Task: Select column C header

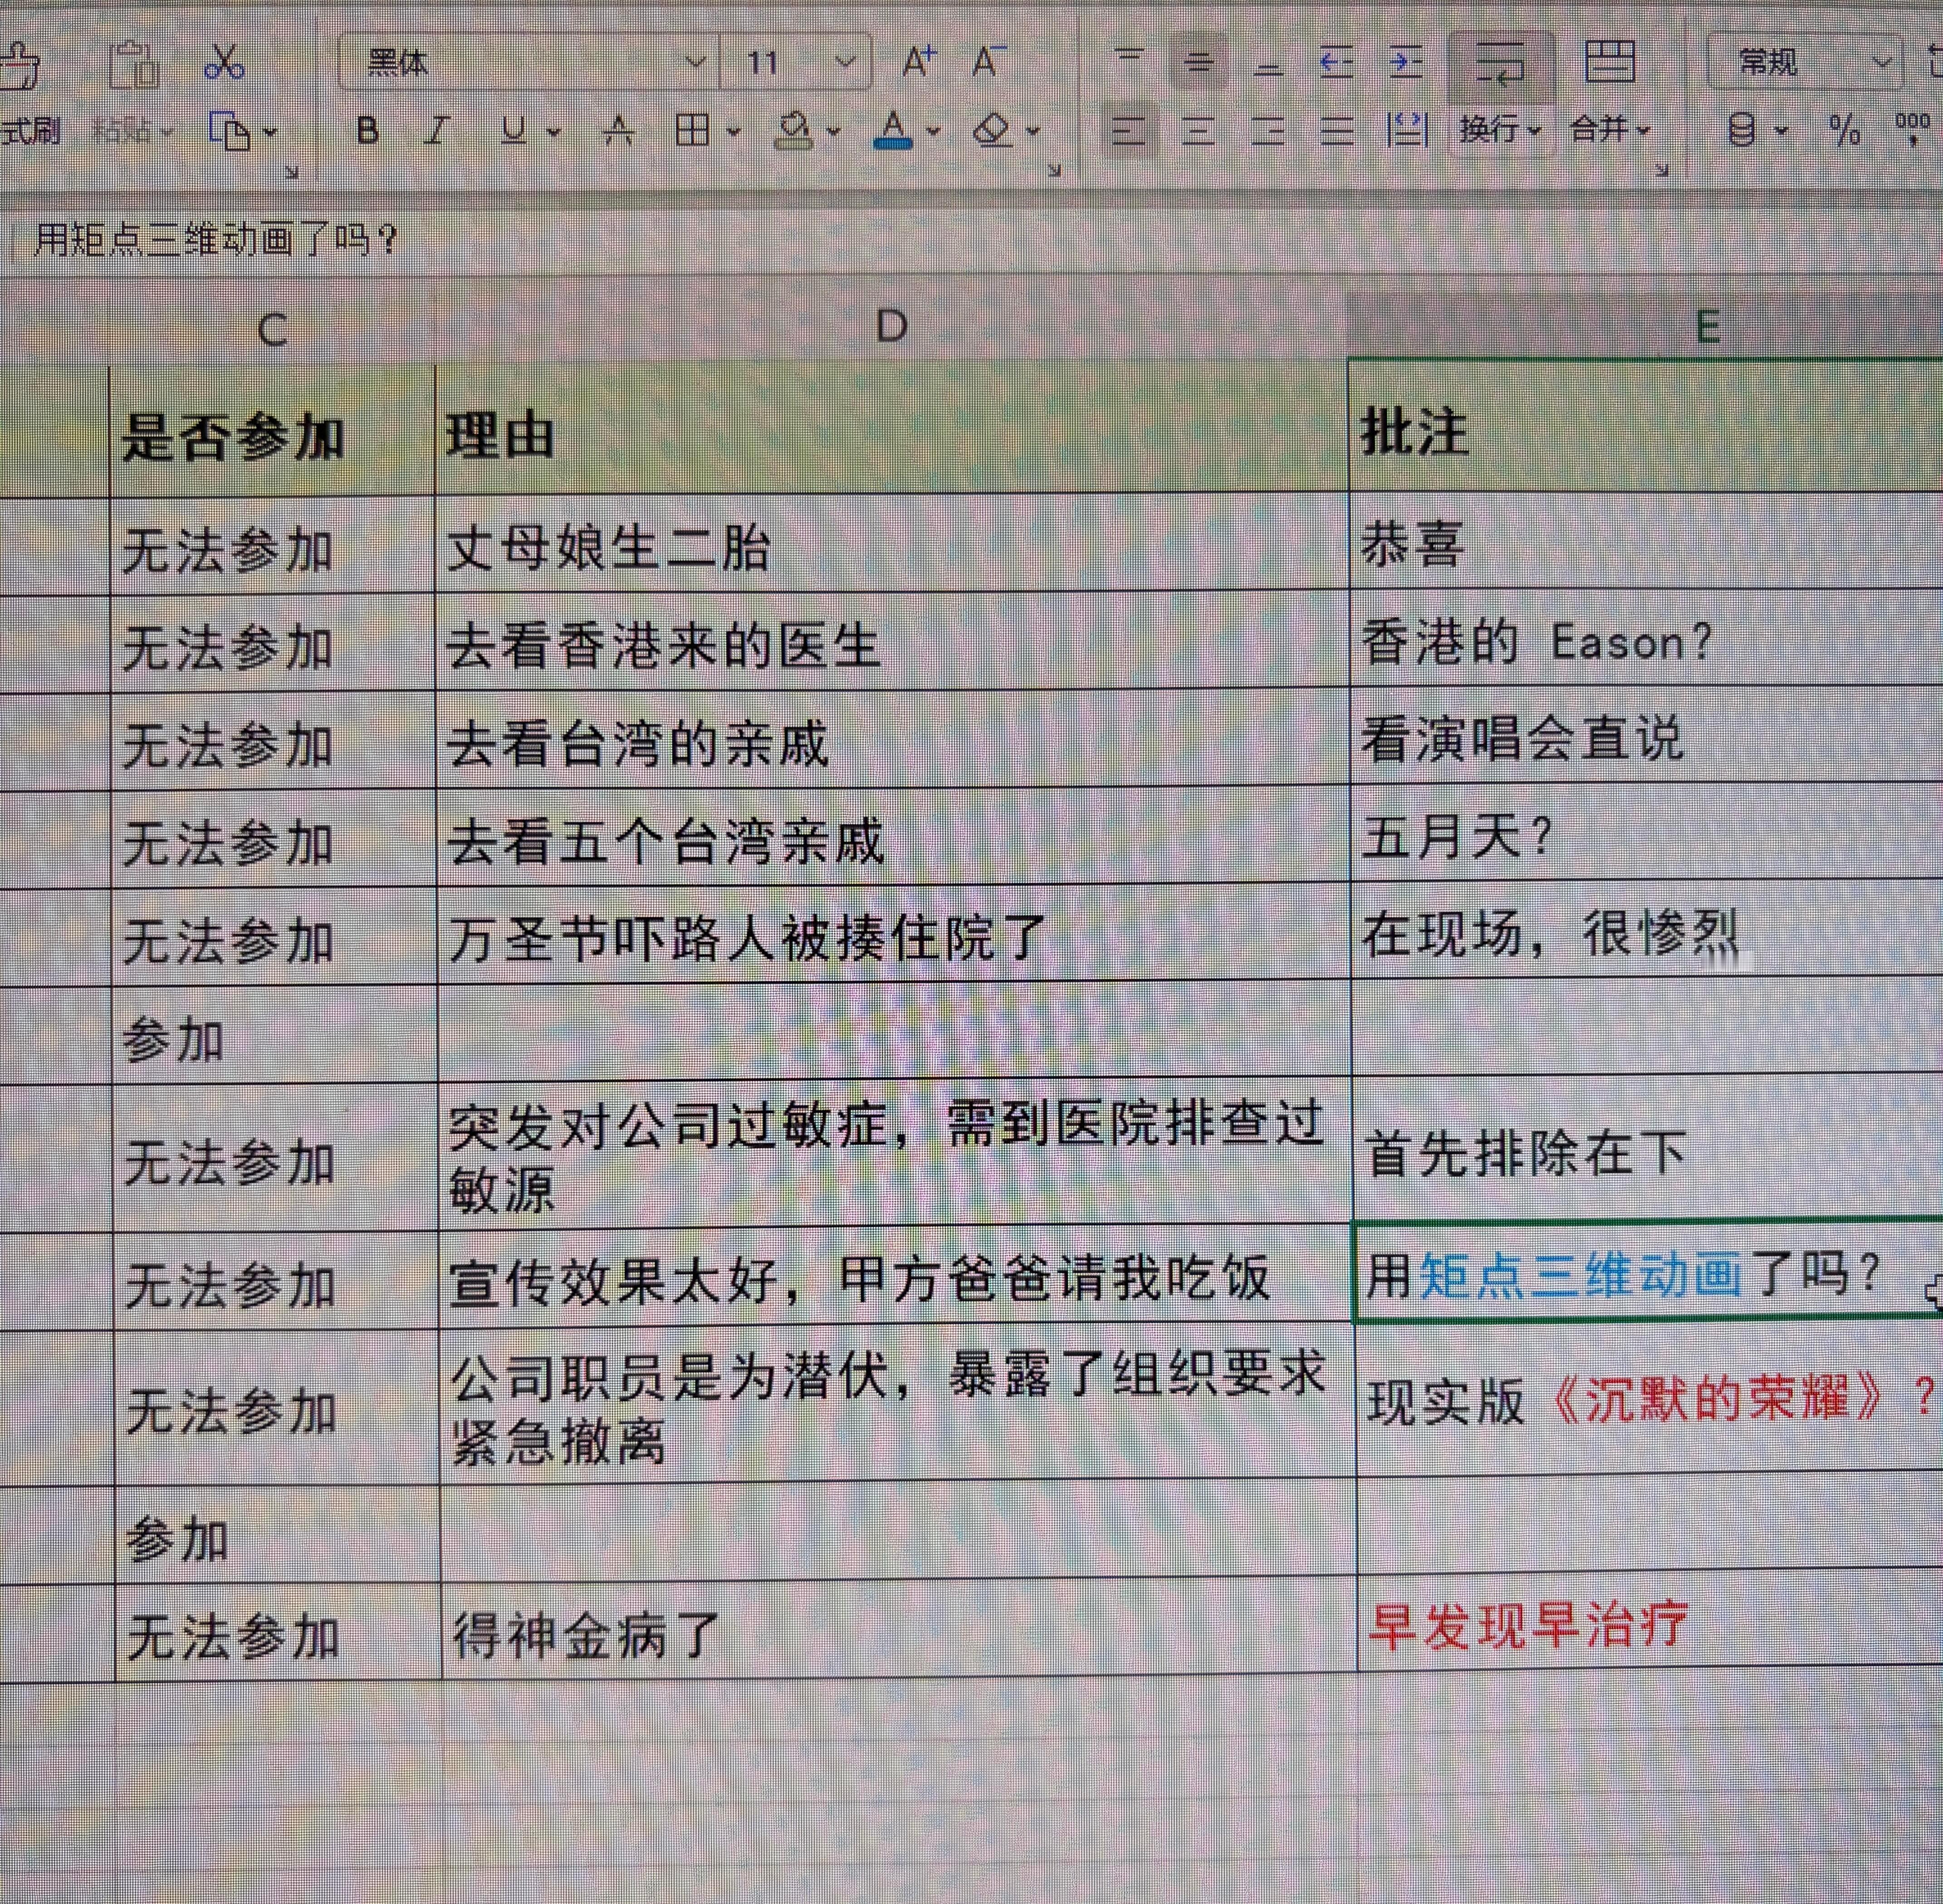Action: 272,329
